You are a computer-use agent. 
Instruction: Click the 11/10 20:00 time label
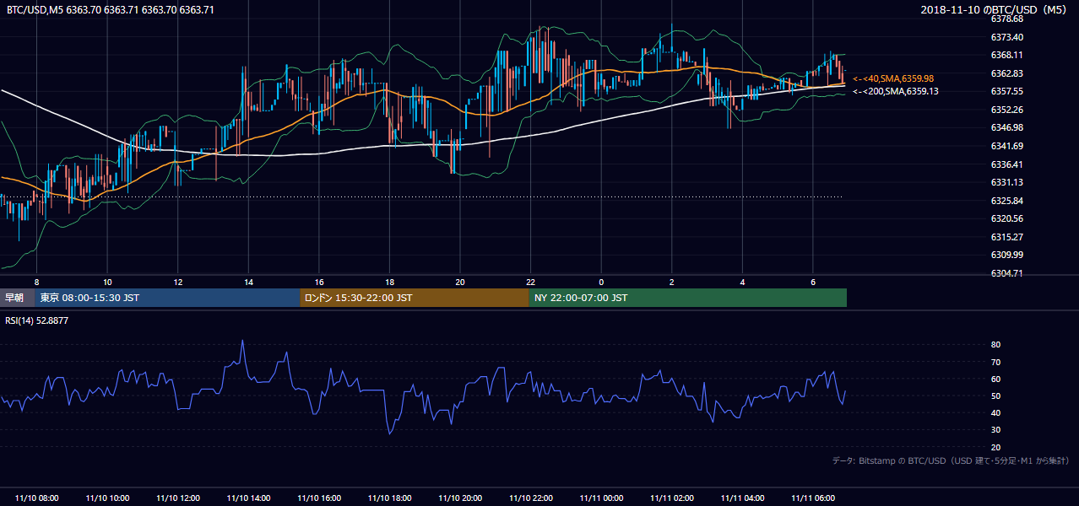pyautogui.click(x=460, y=498)
